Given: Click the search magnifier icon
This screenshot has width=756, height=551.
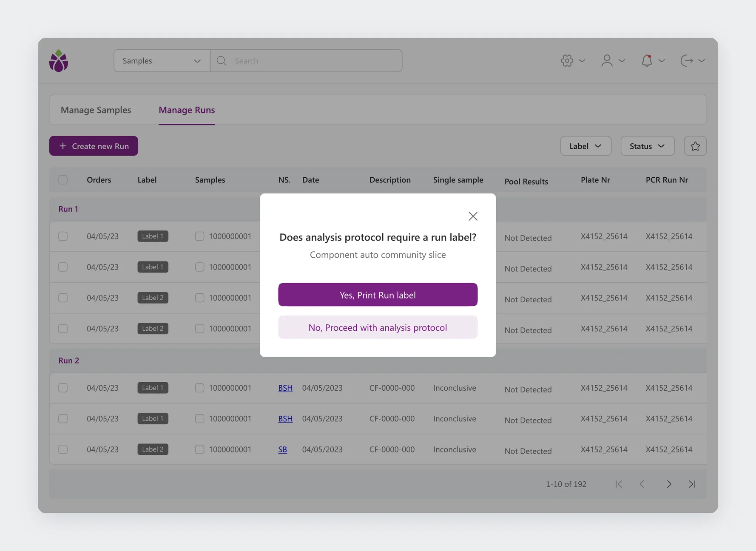Looking at the screenshot, I should (221, 60).
